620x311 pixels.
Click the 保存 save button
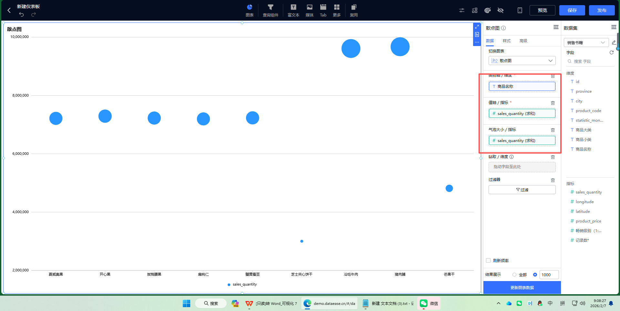coord(572,10)
